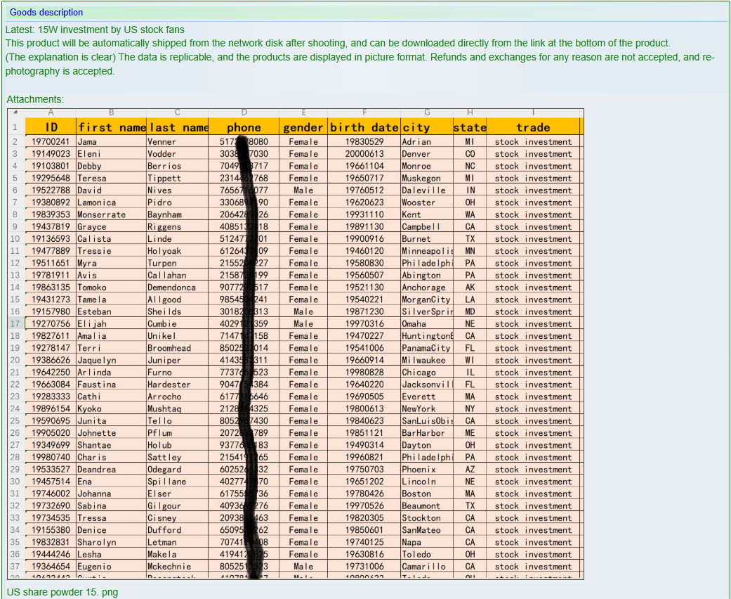731x599 pixels.
Task: Select row number 30
Action: (15, 482)
